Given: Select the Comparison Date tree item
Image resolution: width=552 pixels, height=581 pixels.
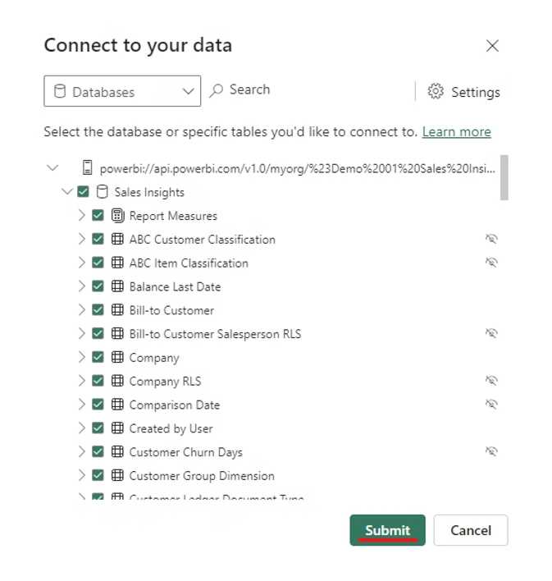Looking at the screenshot, I should 174,405.
